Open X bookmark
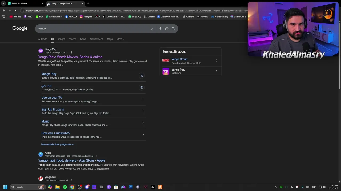The width and height of the screenshot is (341, 191). click(98, 16)
